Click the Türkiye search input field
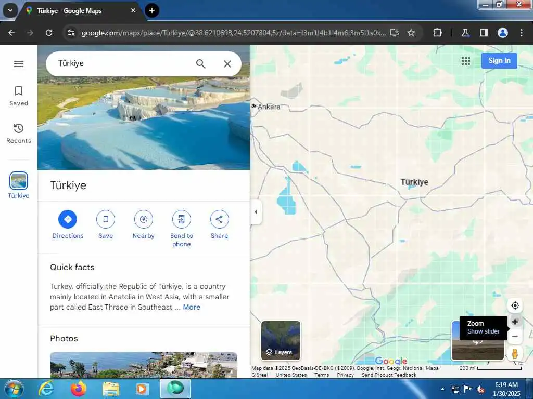 click(x=122, y=63)
